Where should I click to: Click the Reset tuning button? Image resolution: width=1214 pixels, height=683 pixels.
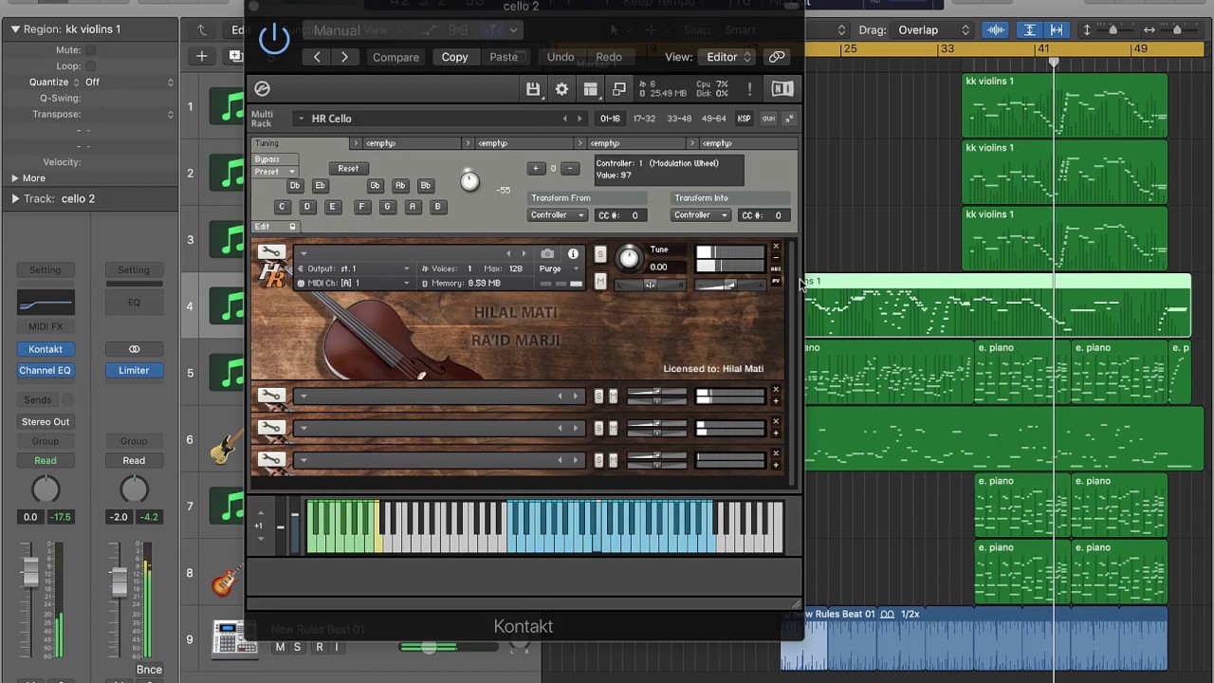tap(348, 169)
